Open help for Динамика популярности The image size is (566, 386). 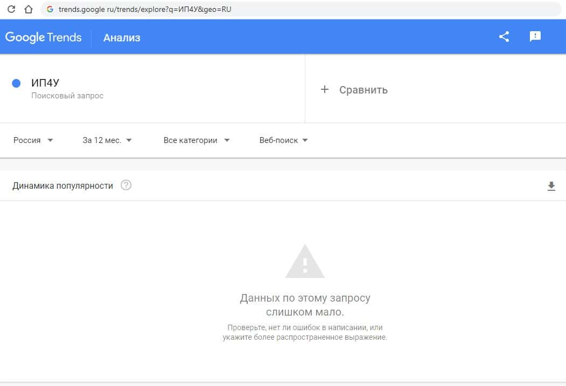click(126, 185)
